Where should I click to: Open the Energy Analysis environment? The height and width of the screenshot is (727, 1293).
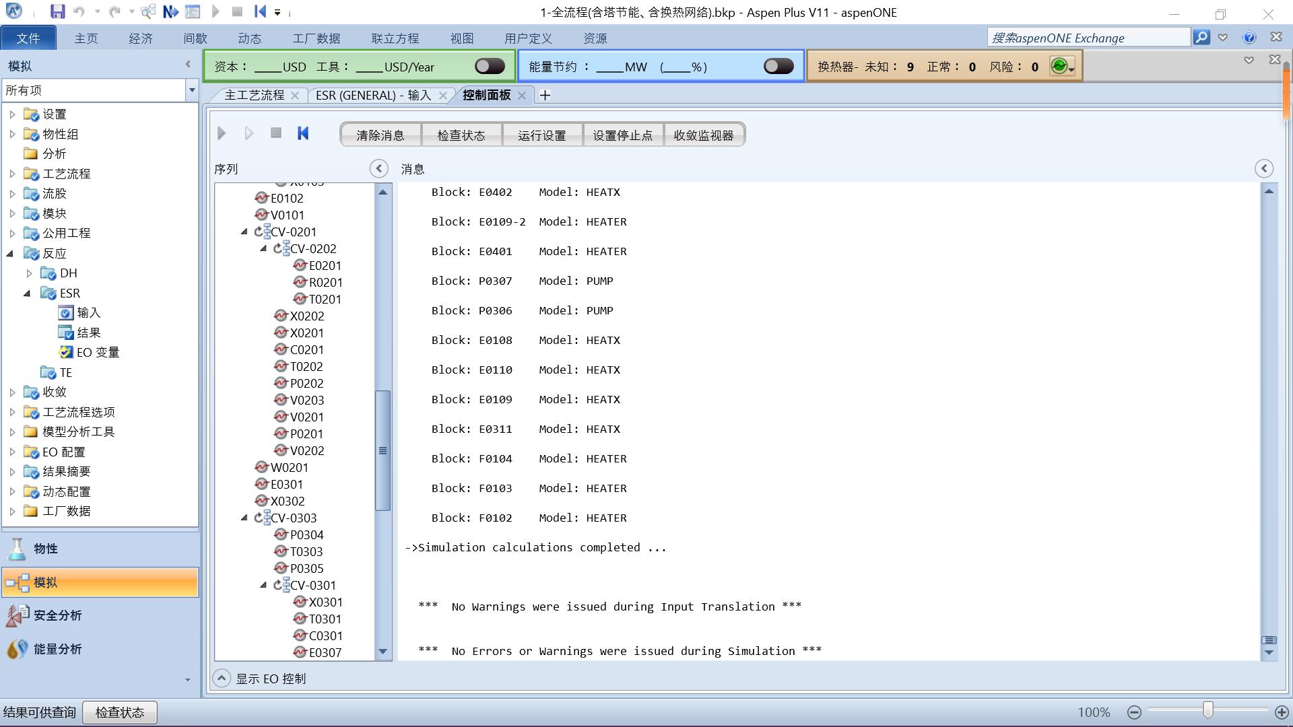click(57, 649)
